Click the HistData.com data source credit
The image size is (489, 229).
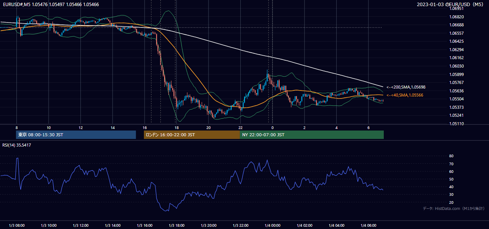click(x=453, y=208)
